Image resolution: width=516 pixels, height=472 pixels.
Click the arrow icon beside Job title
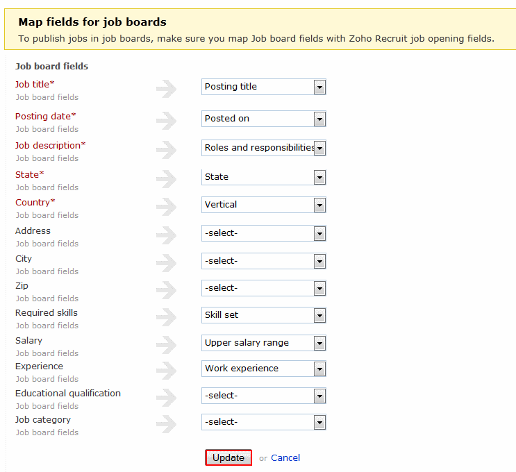[x=167, y=88]
